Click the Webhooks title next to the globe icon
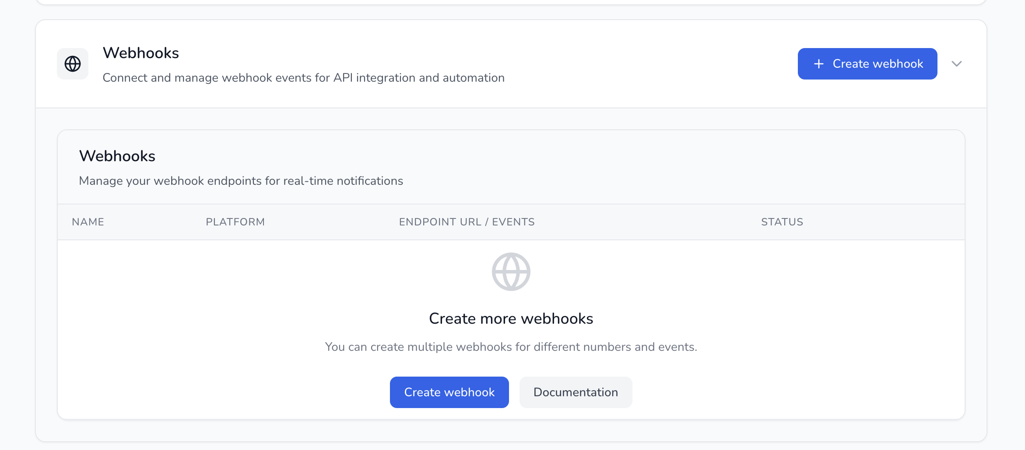The height and width of the screenshot is (450, 1025). click(x=140, y=53)
